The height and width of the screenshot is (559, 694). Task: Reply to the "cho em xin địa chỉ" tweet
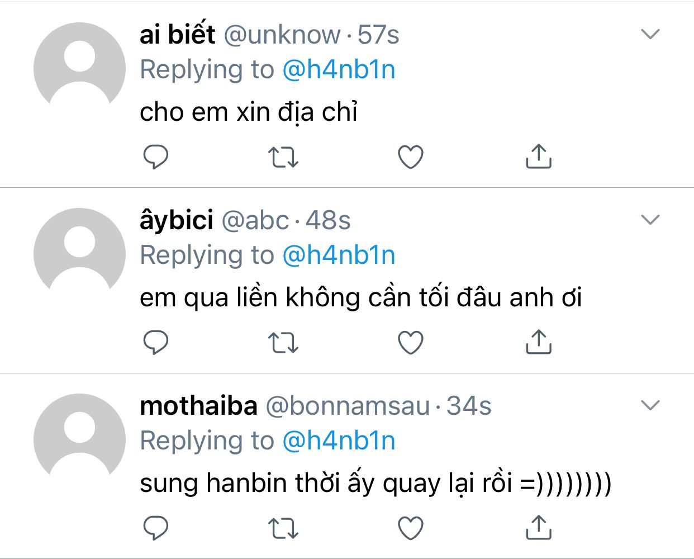pos(156,157)
